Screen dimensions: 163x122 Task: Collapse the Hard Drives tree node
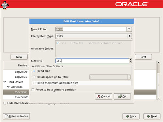click(x=5, y=82)
